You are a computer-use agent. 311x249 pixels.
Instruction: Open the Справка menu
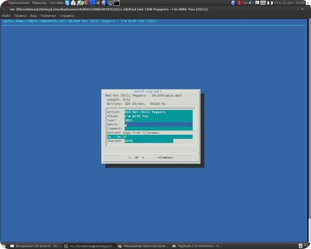[67, 16]
